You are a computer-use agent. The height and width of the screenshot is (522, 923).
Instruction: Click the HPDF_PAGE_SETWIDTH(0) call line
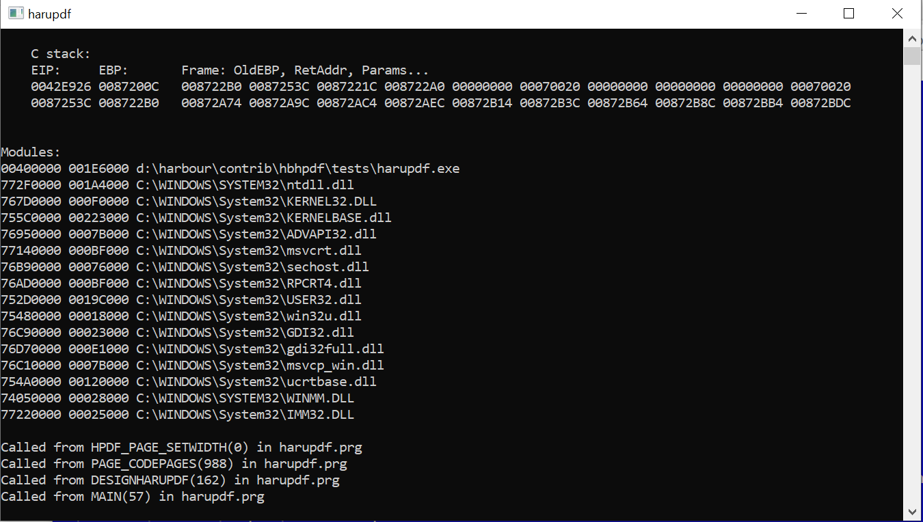(181, 448)
